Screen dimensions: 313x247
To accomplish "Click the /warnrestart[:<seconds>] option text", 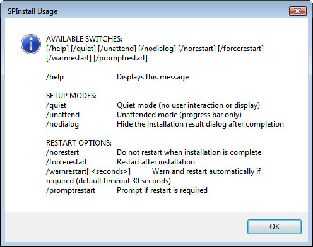I will pos(88,171).
